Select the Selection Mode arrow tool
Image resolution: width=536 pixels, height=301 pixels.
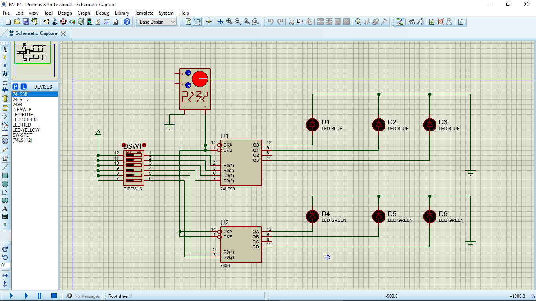[x=5, y=49]
